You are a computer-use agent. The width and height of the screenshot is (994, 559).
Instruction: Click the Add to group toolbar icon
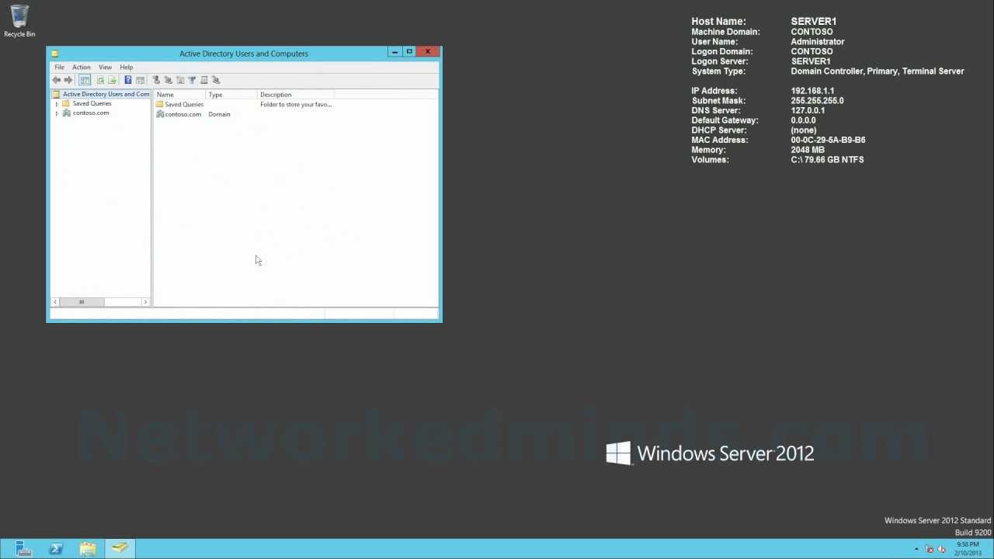[216, 80]
